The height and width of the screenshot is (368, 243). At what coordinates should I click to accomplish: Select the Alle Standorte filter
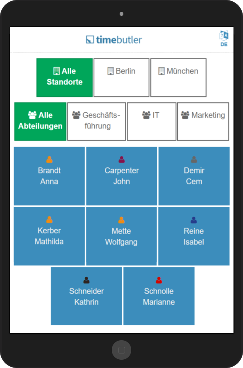coord(65,77)
